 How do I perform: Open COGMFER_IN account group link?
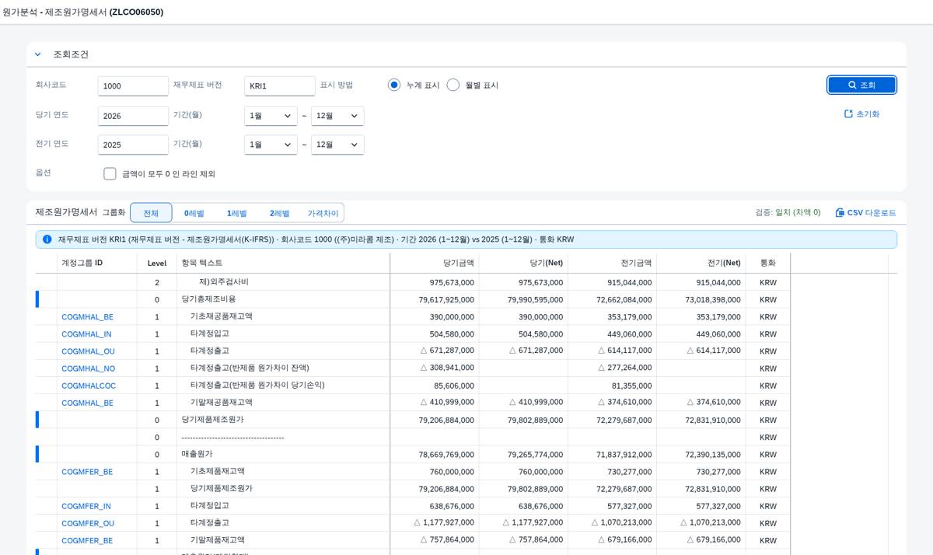86,506
